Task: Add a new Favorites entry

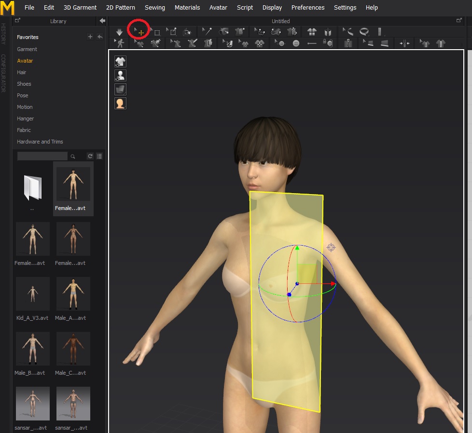Action: click(90, 37)
